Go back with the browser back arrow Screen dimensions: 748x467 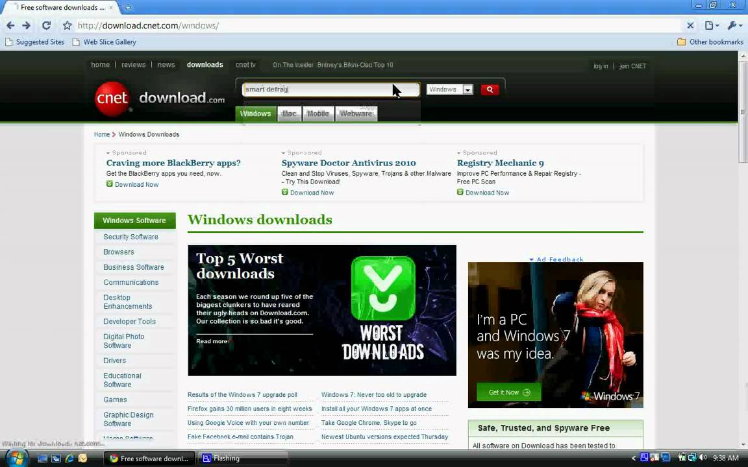pyautogui.click(x=10, y=25)
